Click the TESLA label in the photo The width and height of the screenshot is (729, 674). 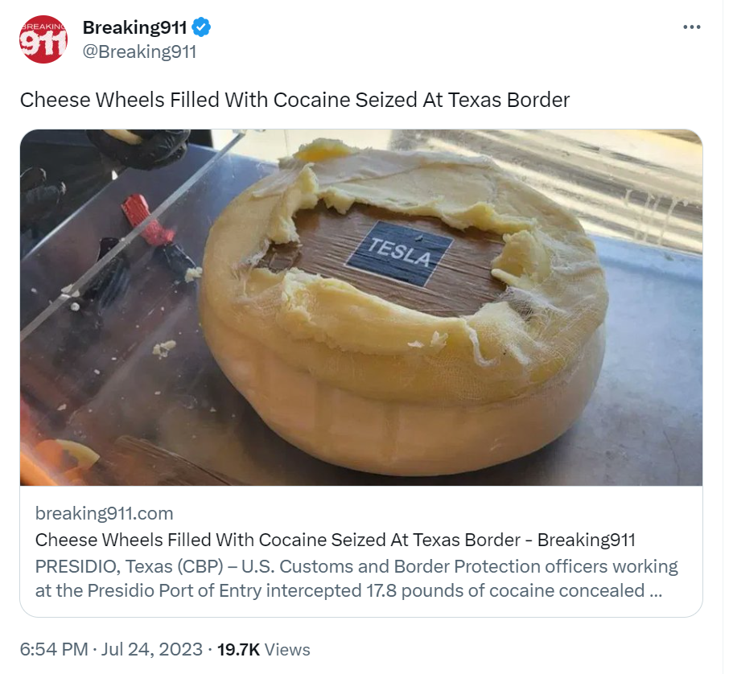[399, 253]
